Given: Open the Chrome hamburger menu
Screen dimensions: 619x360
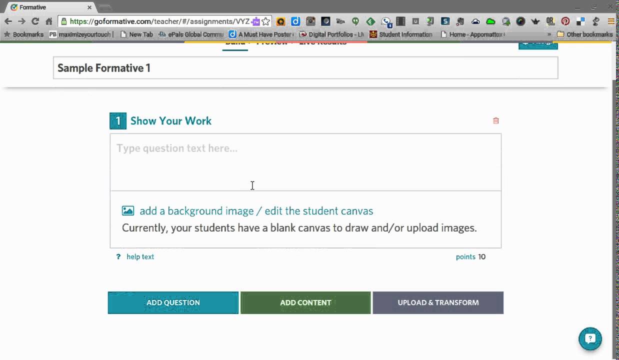Looking at the screenshot, I should 611,21.
